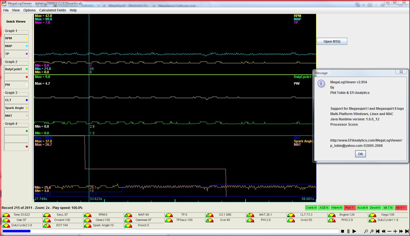Click the CLT:73.3 gauge icon
This screenshot has width=410, height=236.
pos(291,215)
